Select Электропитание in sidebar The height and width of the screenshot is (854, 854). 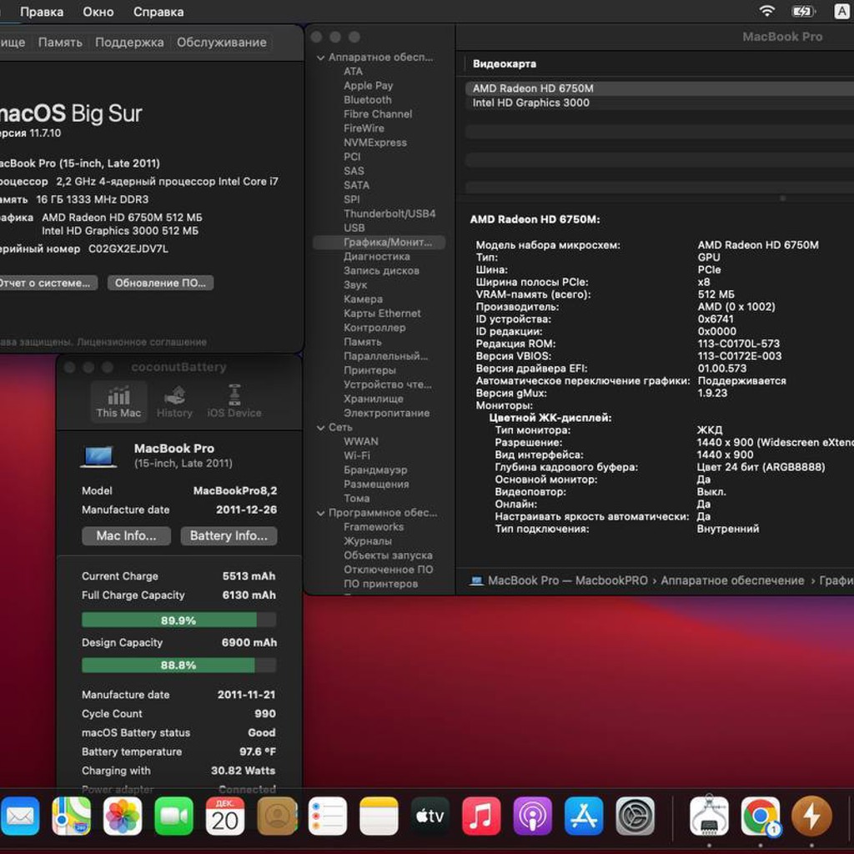coord(387,413)
